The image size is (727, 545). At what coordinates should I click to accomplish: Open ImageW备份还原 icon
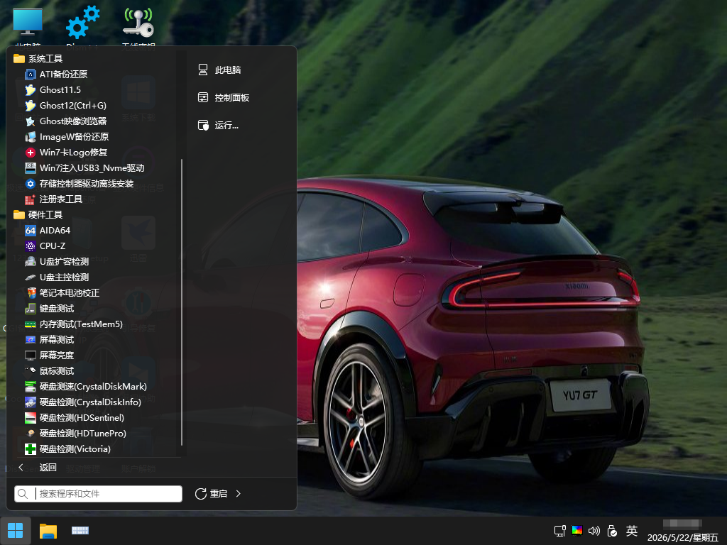(30, 137)
